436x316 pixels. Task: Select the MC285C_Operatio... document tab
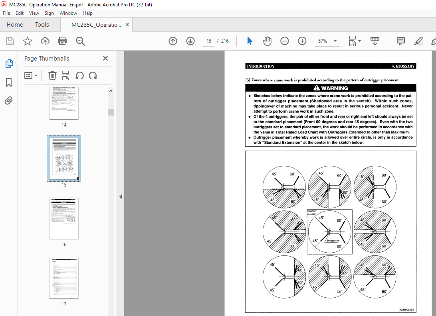pos(96,25)
